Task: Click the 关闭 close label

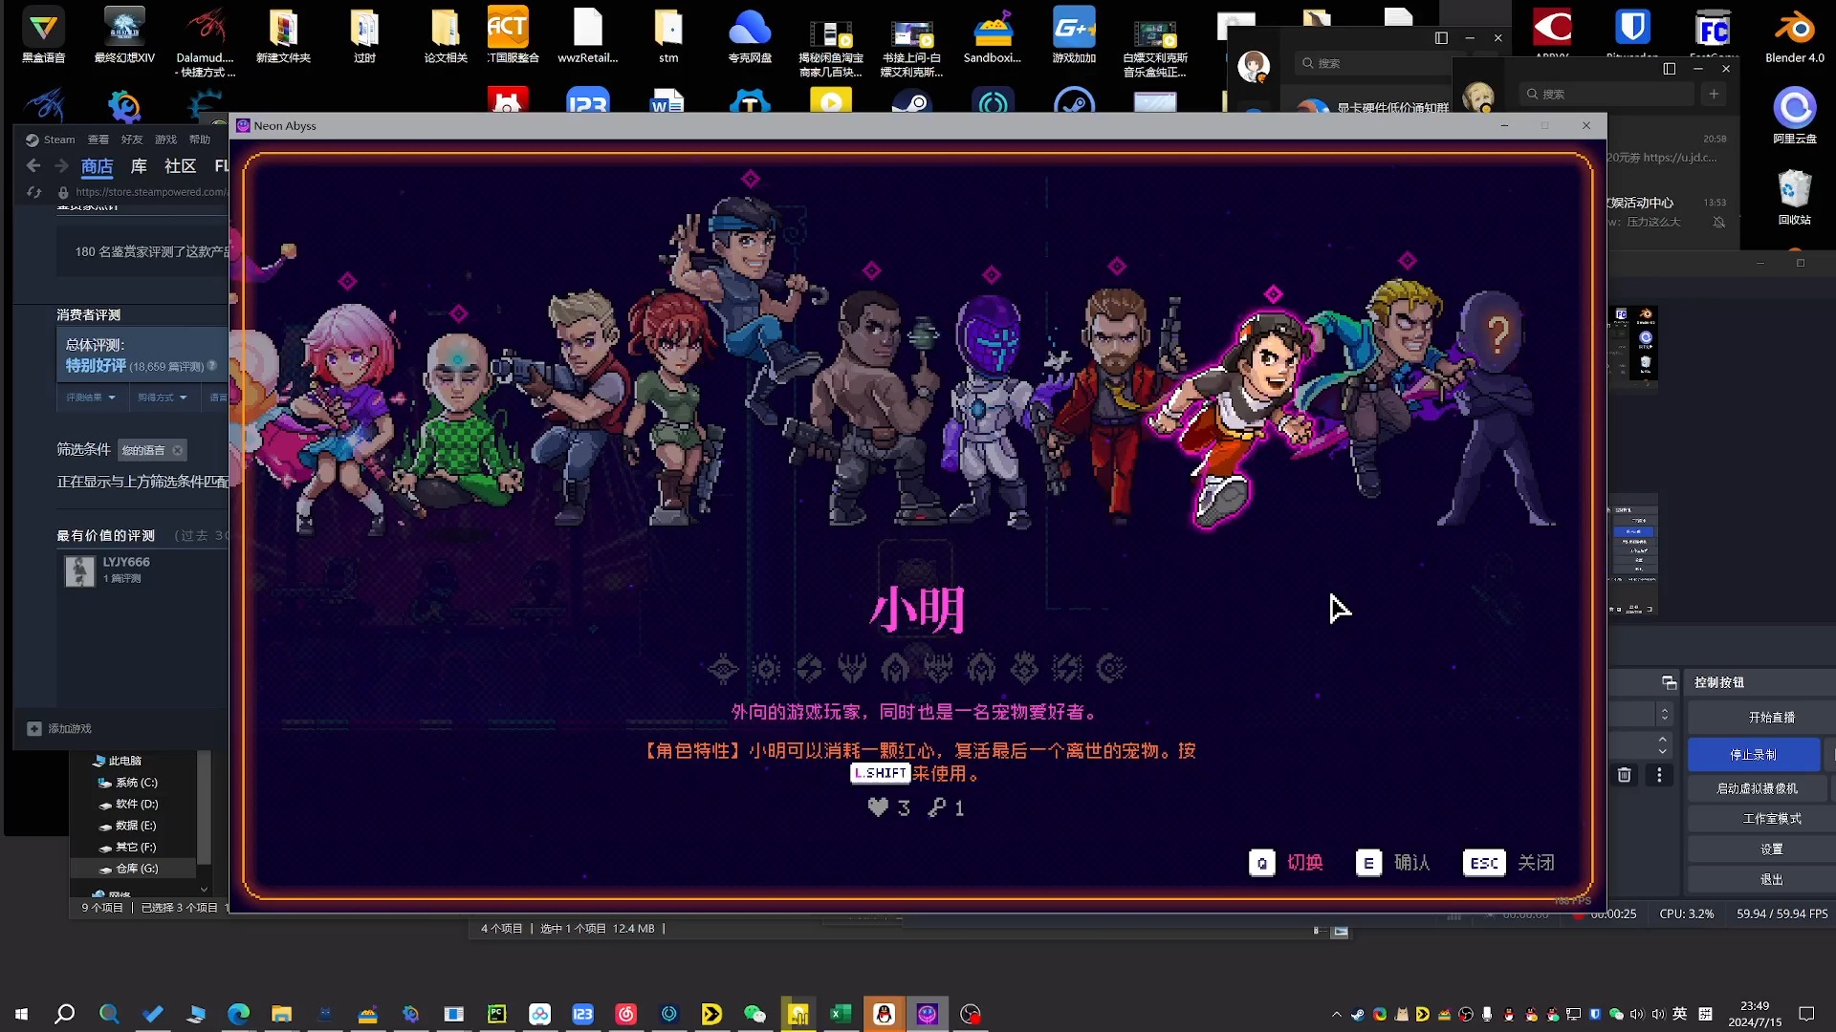Action: (x=1536, y=863)
